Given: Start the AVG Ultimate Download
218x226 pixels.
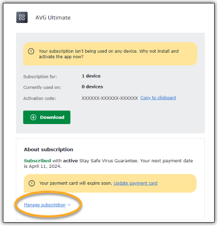Looking at the screenshot, I should [47, 117].
